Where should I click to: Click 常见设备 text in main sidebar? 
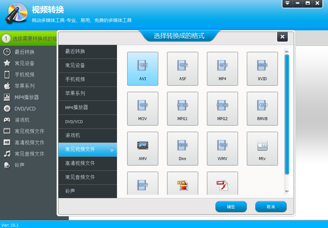[25, 63]
